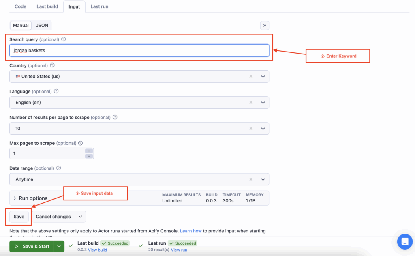Screen dimensions: 415x256
Task: Open the Language dropdown arrow
Action: 263,102
